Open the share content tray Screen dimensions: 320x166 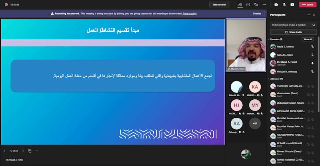pos(292,4)
